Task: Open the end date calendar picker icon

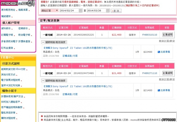Action: pos(108,10)
